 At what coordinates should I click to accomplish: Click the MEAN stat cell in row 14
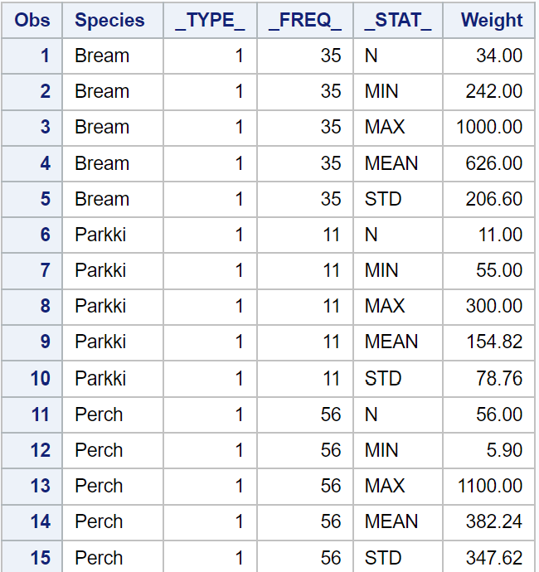[398, 521]
